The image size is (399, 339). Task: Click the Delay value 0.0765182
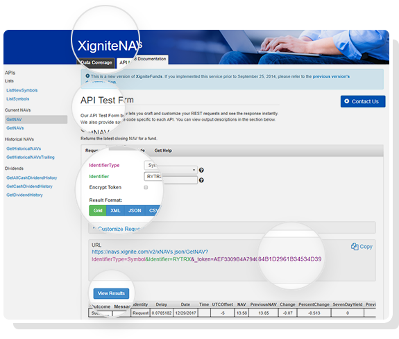point(162,313)
